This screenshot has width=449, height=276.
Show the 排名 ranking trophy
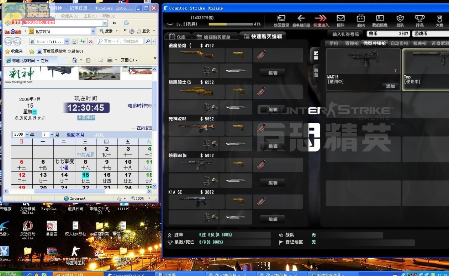pyautogui.click(x=420, y=21)
